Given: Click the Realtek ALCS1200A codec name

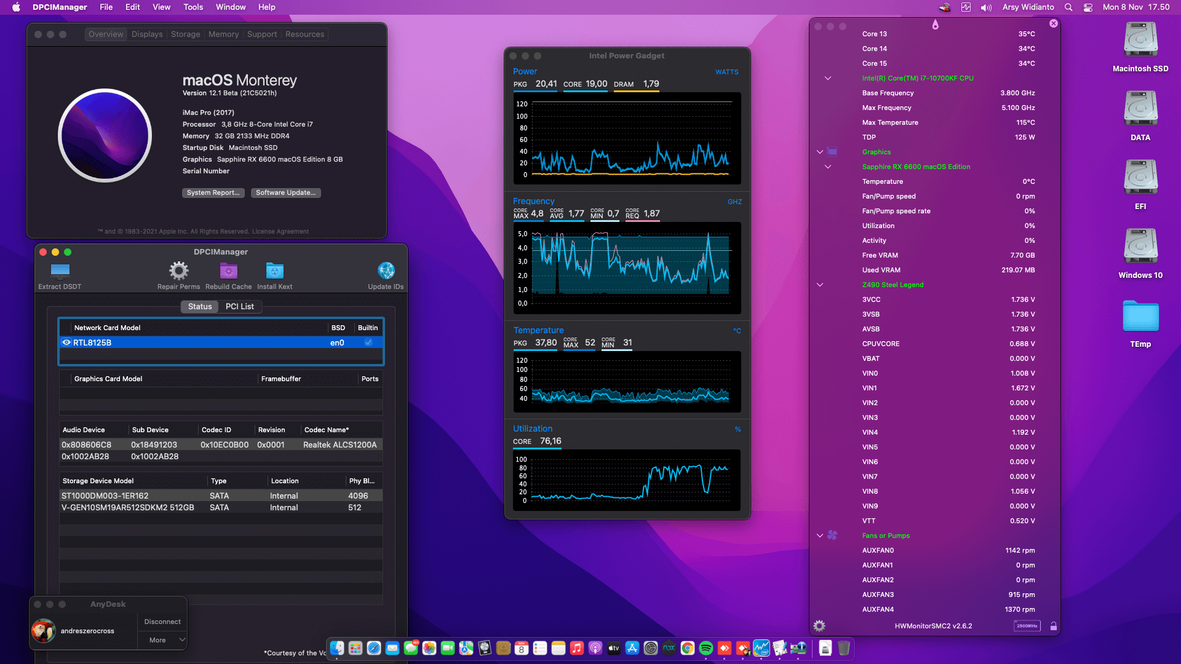Looking at the screenshot, I should point(340,445).
